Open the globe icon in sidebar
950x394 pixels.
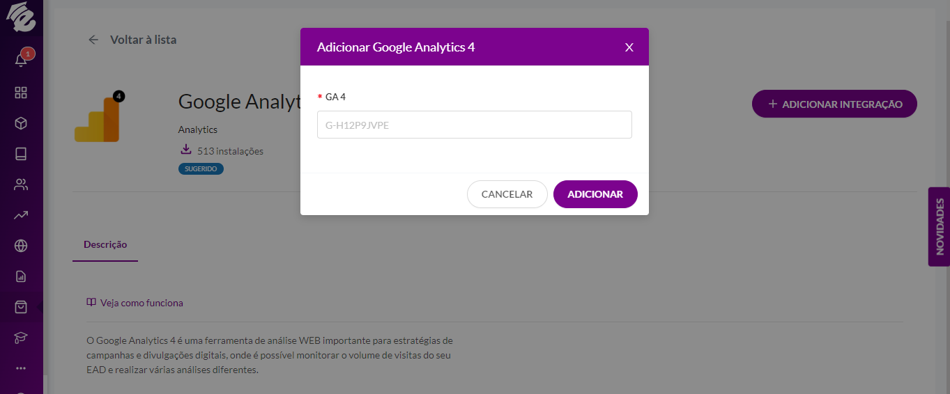(x=21, y=246)
